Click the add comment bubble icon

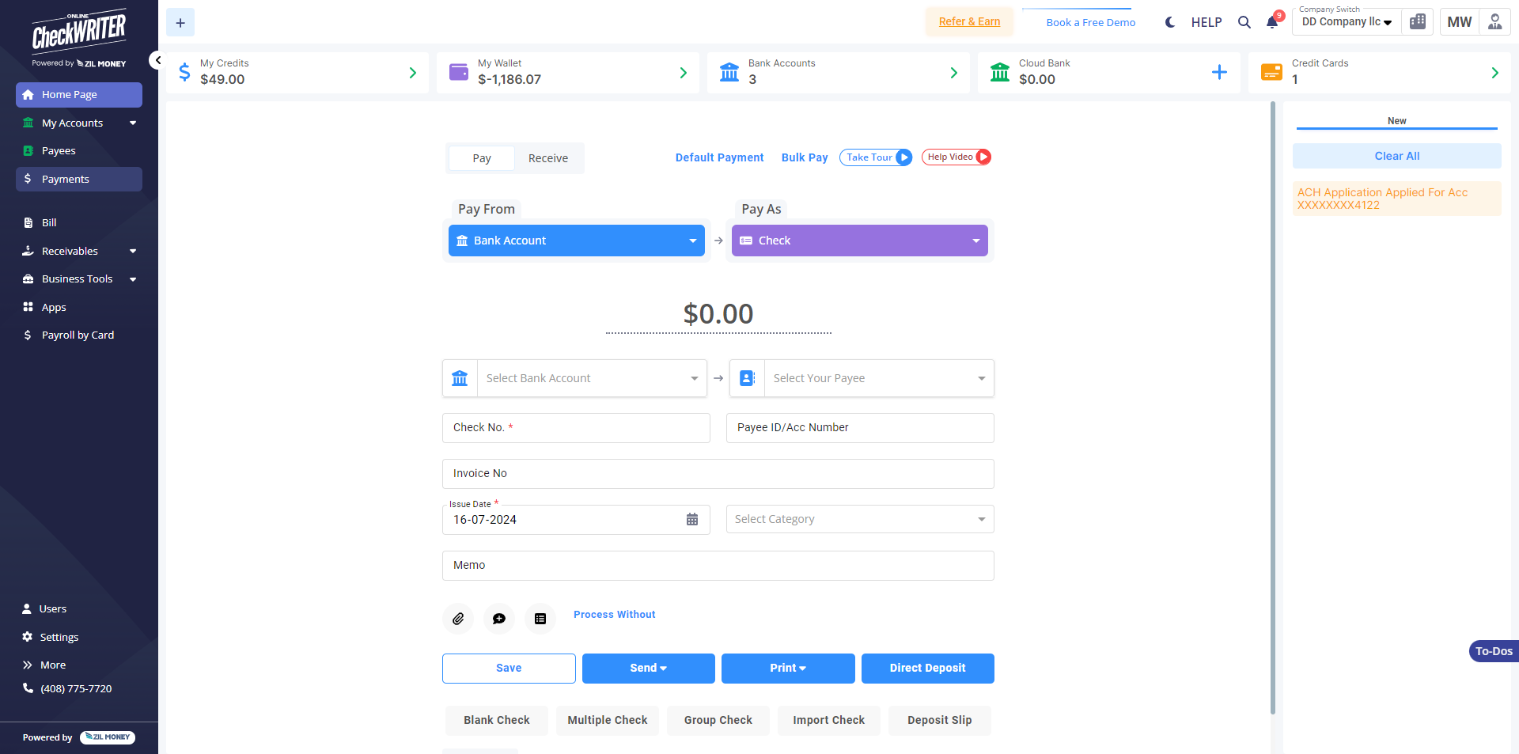click(x=499, y=619)
